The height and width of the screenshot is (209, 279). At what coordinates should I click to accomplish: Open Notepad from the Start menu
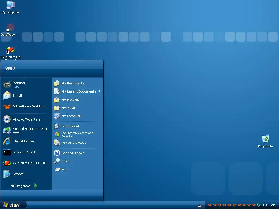click(x=26, y=174)
